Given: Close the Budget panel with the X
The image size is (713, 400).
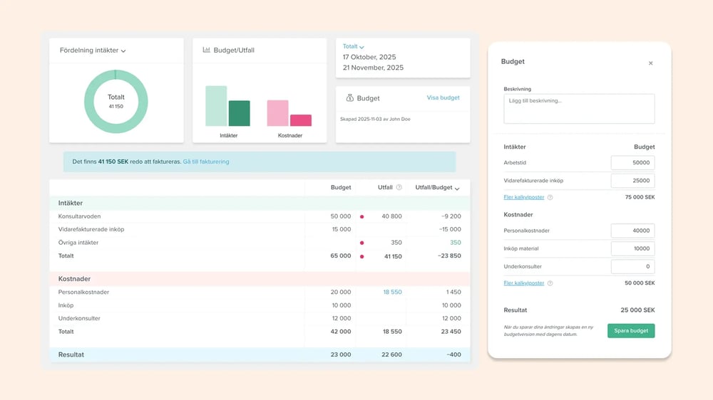Looking at the screenshot, I should pyautogui.click(x=650, y=63).
